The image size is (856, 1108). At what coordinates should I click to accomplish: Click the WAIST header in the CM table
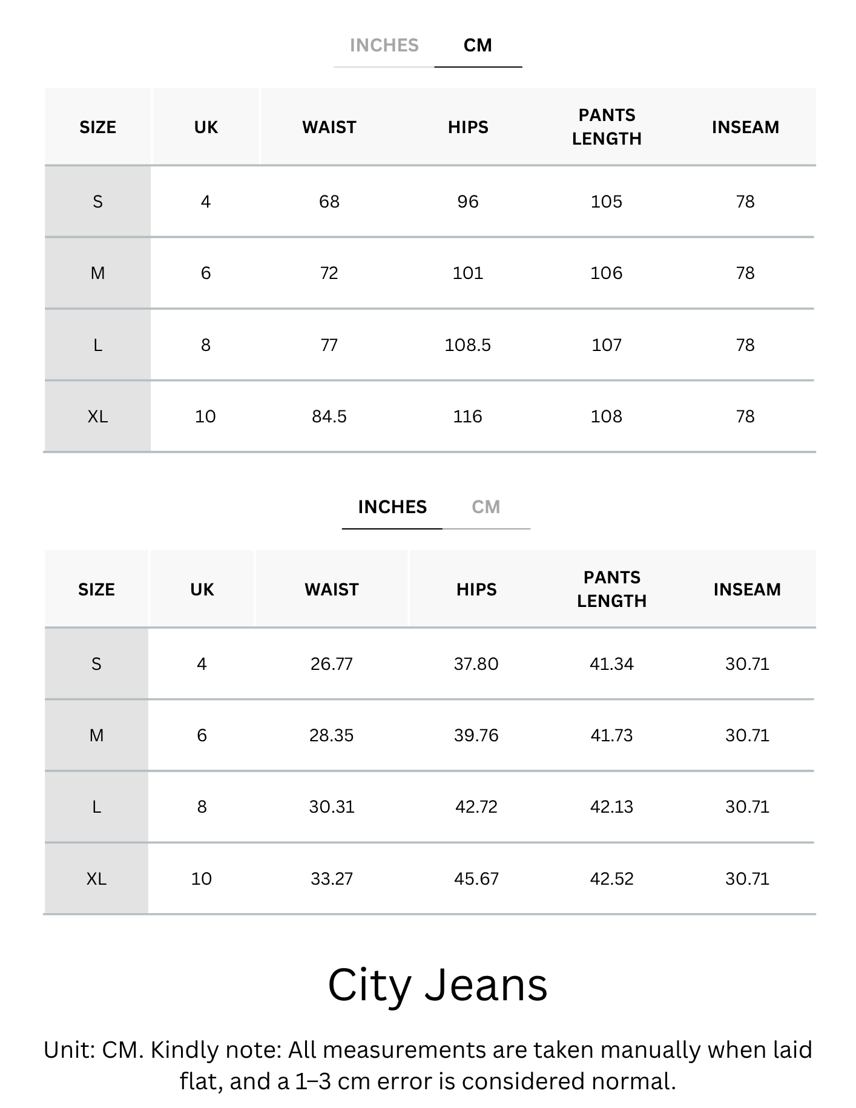click(x=329, y=127)
